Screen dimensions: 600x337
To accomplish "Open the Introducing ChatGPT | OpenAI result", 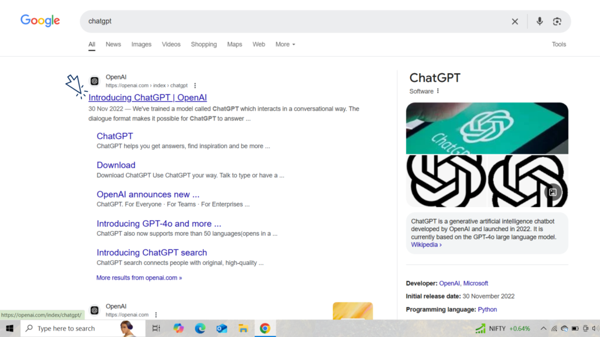I will [148, 98].
